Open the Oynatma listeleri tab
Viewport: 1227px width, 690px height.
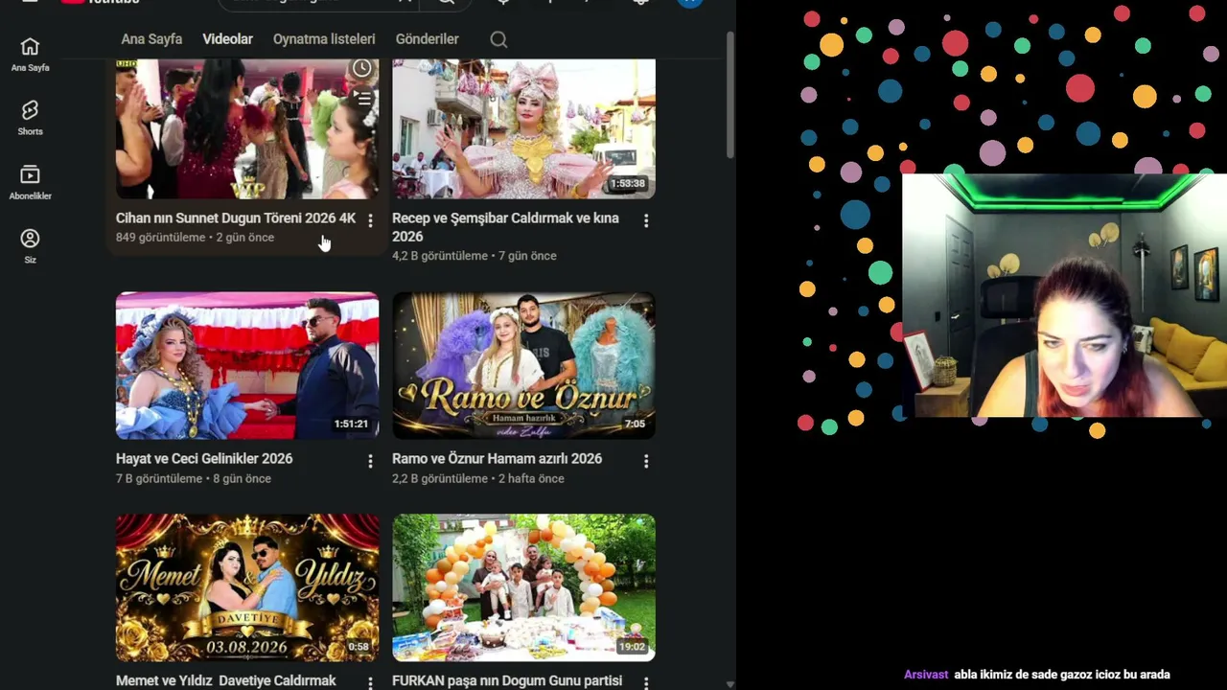[x=324, y=39]
